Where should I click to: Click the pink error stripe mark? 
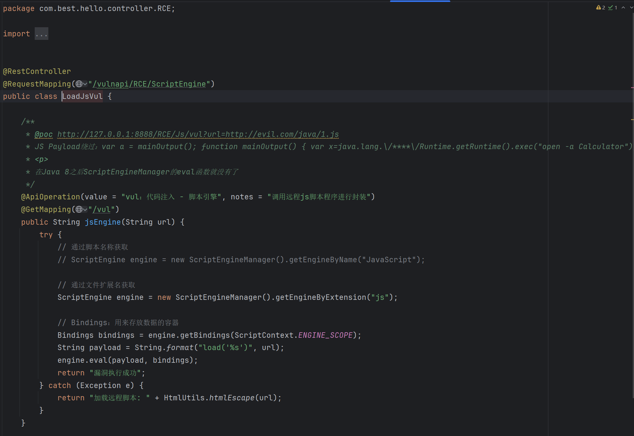(632, 88)
